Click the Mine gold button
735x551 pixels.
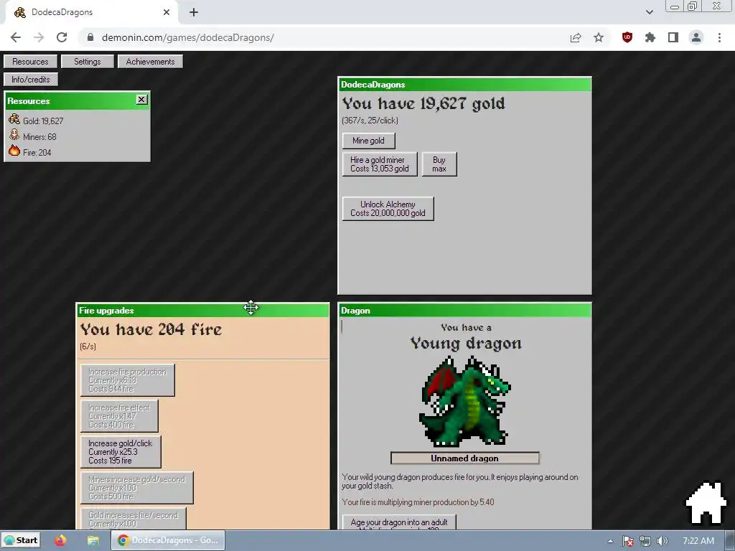[368, 141]
